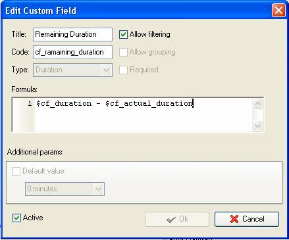Toggle the Allow filtering checkbox
This screenshot has height=240, width=289.
[123, 34]
